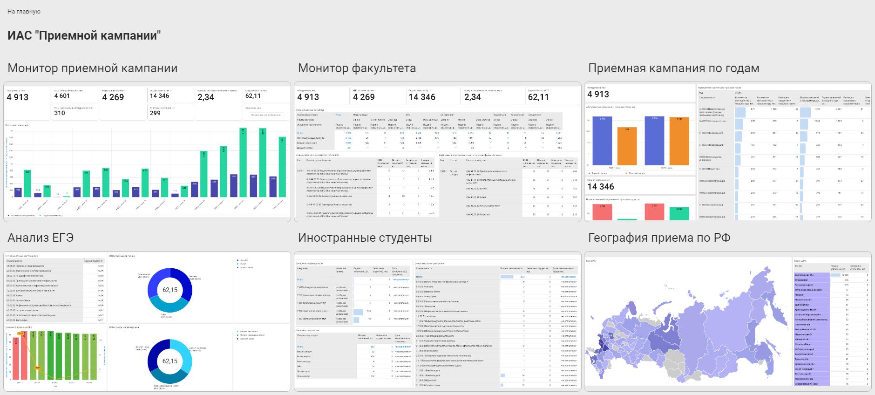Open the Анализ ЕГЭ dashboard heading
The height and width of the screenshot is (395, 875).
coord(41,238)
